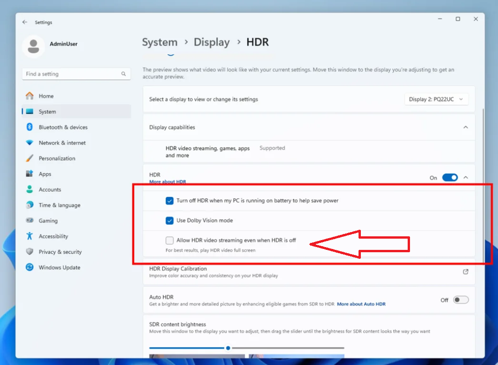
Task: Click the Apps icon in sidebar
Action: click(29, 174)
